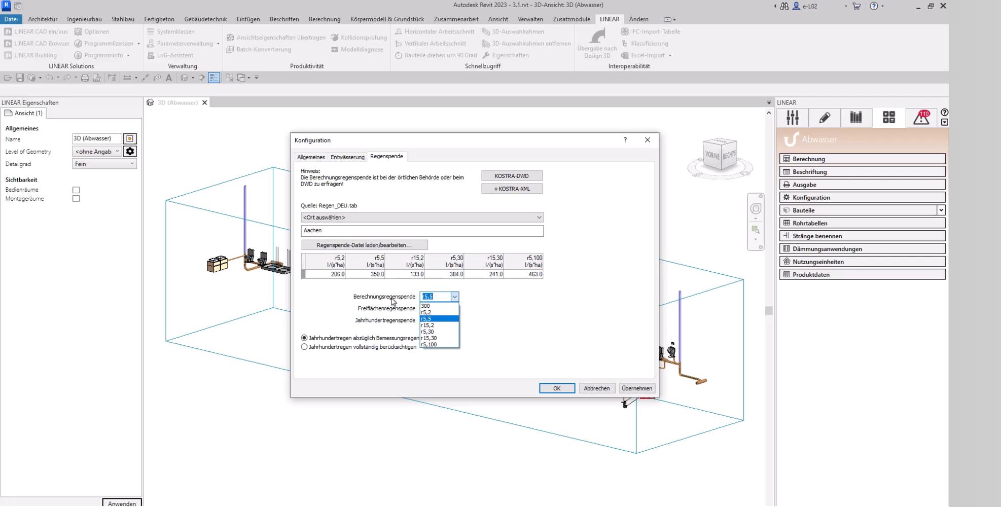Image resolution: width=1001 pixels, height=507 pixels.
Task: Click the save icon in quick access toolbar
Action: [x=20, y=78]
